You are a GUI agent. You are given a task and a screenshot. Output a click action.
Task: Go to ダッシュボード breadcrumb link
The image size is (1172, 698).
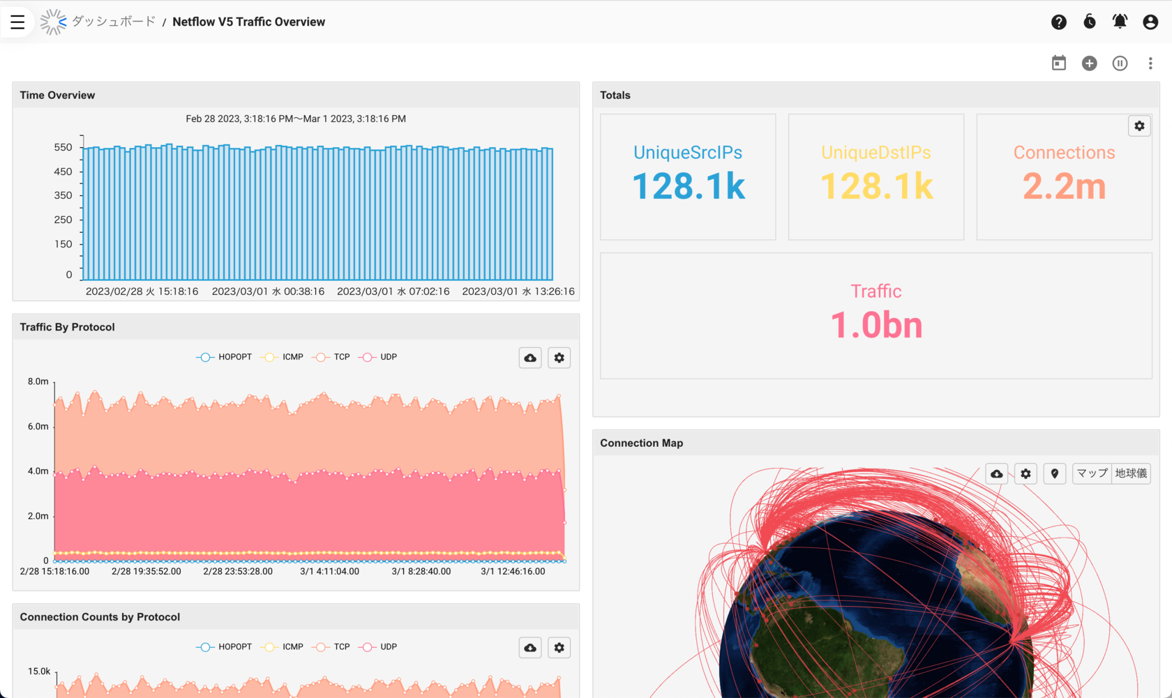[x=114, y=22]
